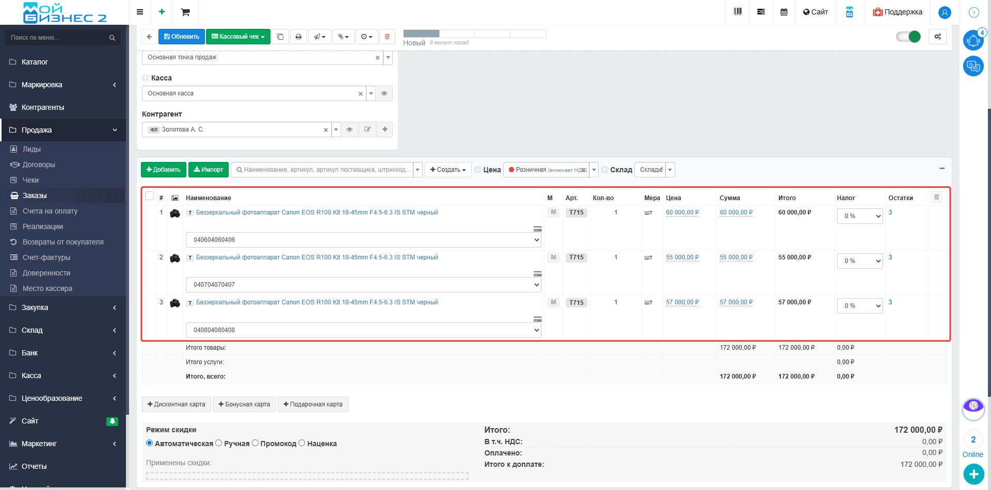
Task: Open the Поддержка link
Action: (x=898, y=12)
